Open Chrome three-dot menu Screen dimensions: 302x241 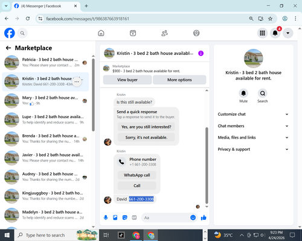tap(295, 19)
